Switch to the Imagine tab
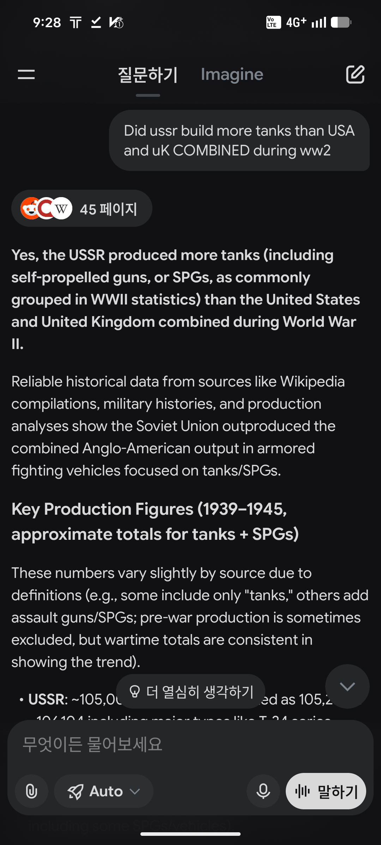381x845 pixels. pyautogui.click(x=232, y=75)
